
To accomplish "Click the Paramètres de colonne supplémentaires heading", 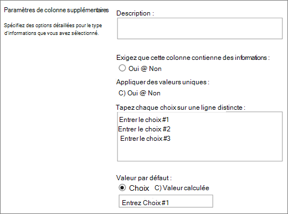I will coord(56,10).
